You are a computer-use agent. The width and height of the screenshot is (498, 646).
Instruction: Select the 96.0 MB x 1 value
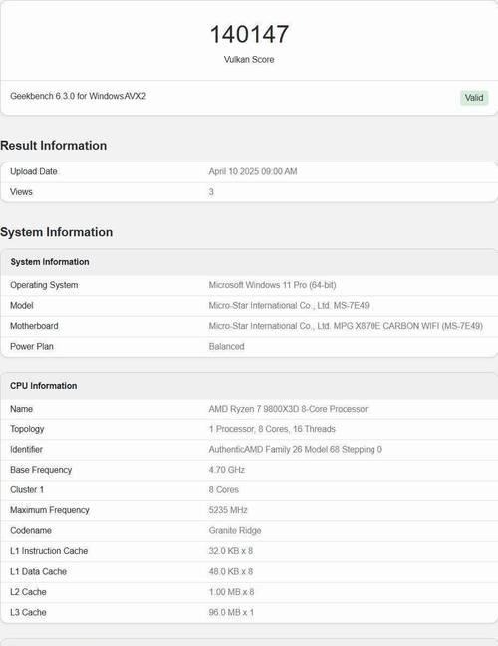pos(231,613)
